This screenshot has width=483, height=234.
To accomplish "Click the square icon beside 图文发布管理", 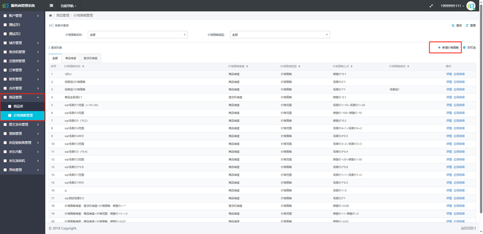I will (x=5, y=125).
